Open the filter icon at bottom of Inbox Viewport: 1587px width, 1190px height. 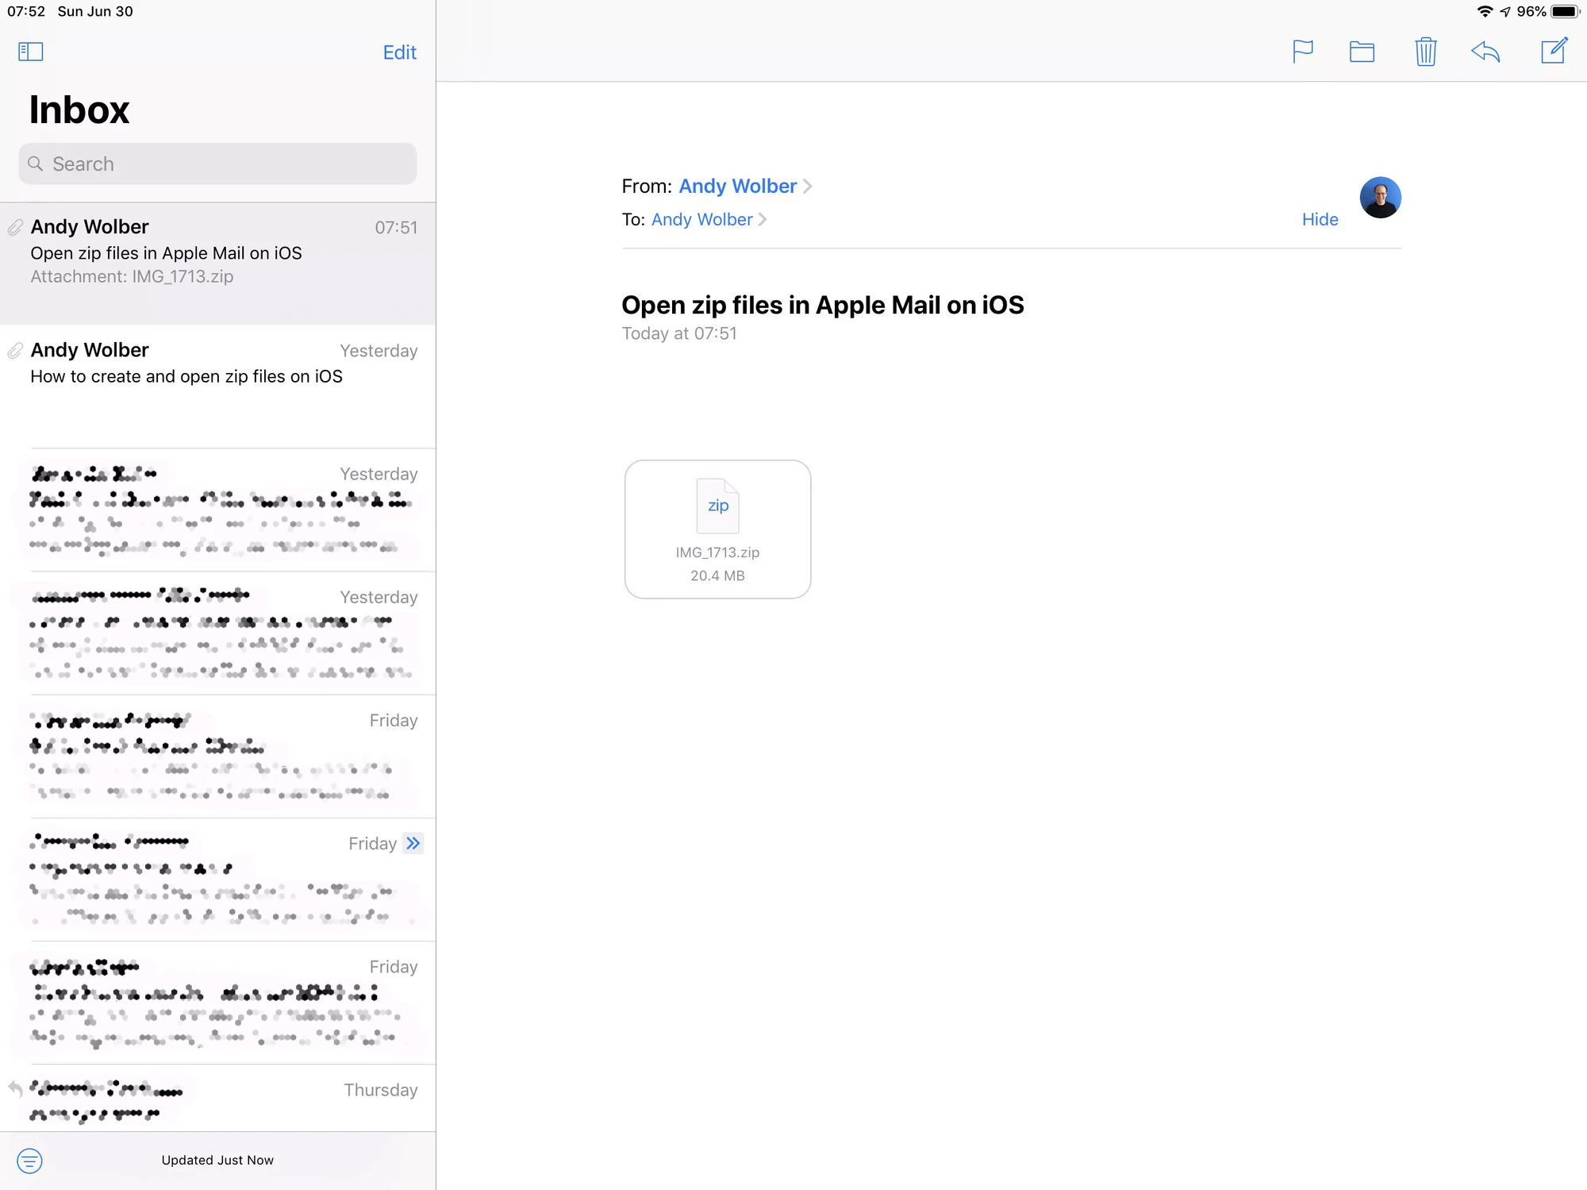29,1161
